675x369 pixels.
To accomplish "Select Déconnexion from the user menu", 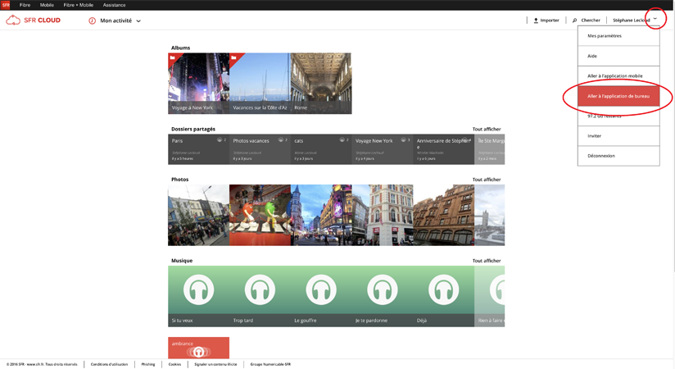I will pyautogui.click(x=601, y=156).
